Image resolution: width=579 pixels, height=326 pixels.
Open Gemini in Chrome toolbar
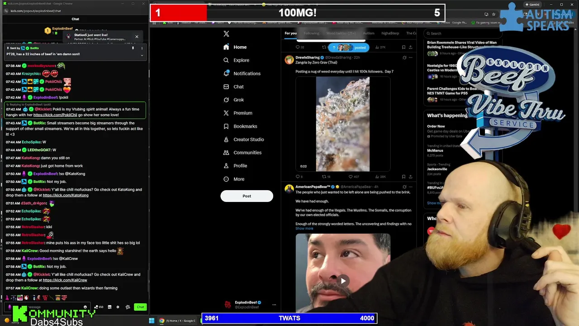pos(532,5)
